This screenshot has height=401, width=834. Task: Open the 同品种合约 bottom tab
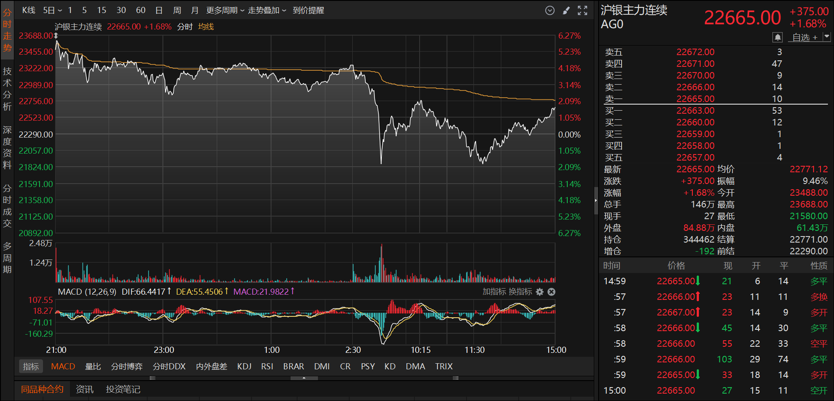click(x=42, y=389)
